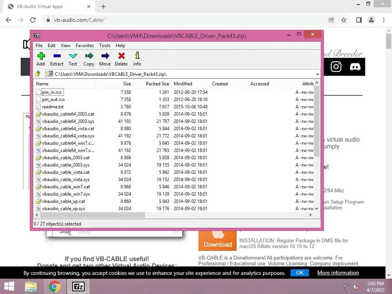Open Windows Start button
392x294 pixels.
point(9,286)
